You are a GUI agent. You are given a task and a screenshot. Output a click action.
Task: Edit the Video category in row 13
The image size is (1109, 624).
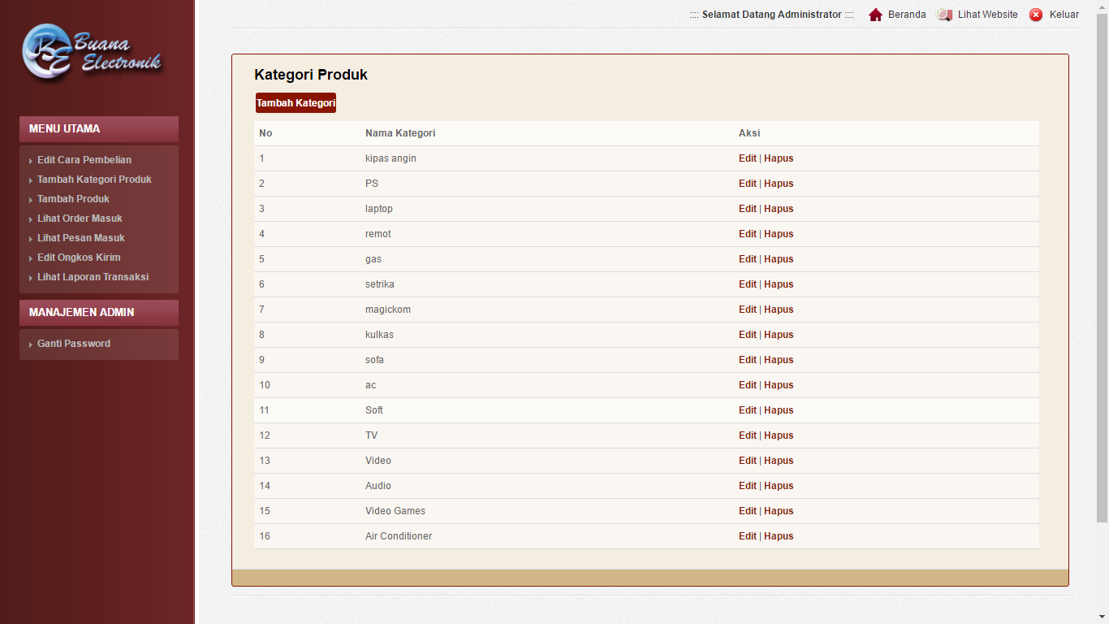click(x=748, y=461)
